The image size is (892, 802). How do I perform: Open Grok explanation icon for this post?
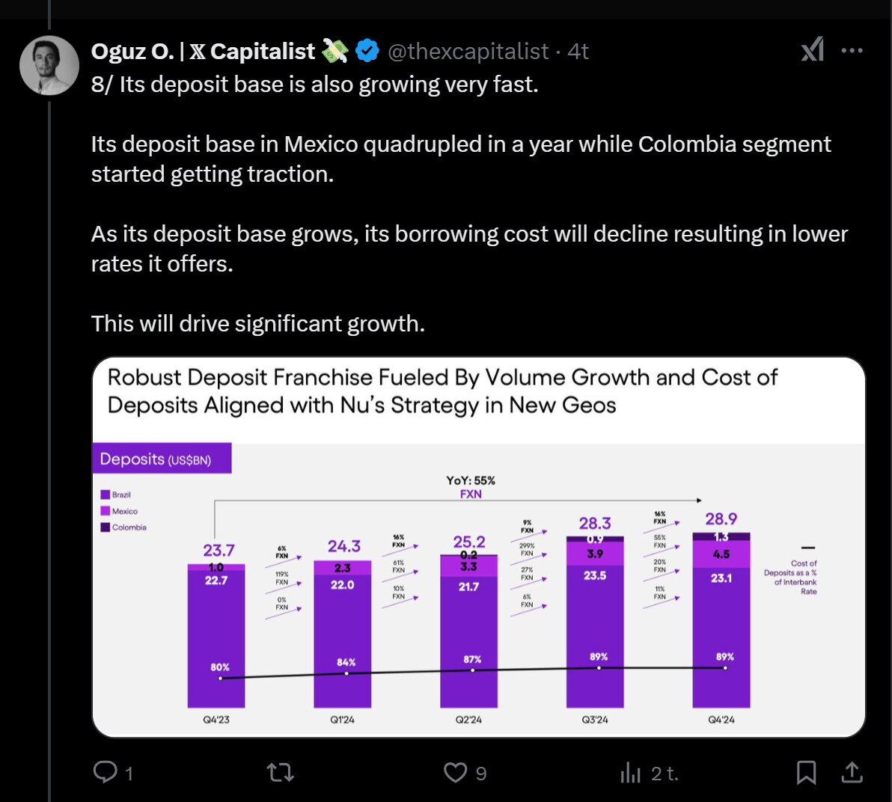tap(813, 50)
